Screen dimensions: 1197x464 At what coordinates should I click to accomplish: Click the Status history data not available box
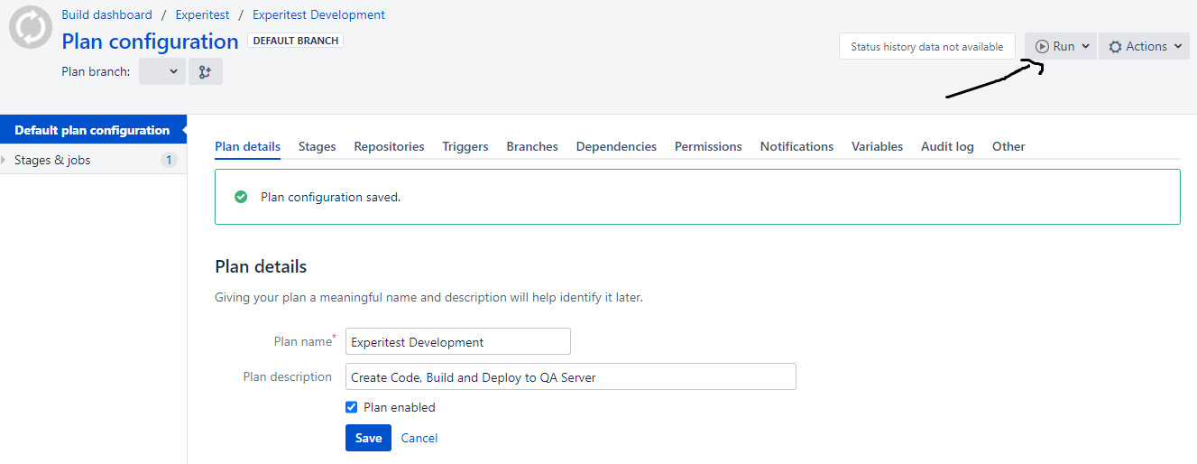click(x=927, y=46)
